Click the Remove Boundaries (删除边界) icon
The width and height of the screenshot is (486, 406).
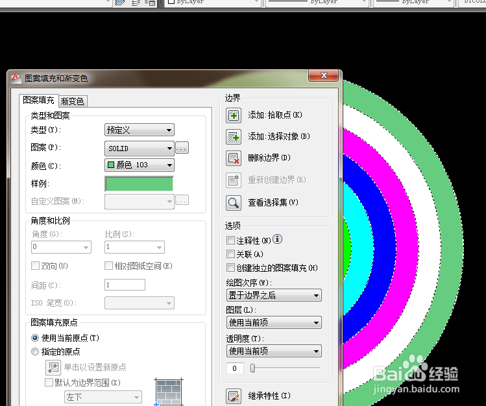pyautogui.click(x=234, y=158)
